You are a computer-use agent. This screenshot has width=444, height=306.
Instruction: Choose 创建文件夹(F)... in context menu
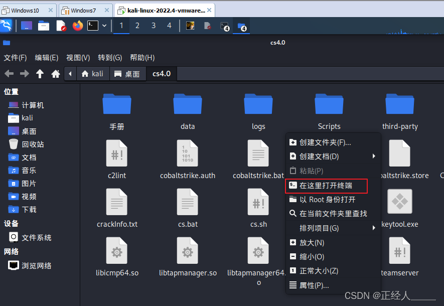point(333,142)
